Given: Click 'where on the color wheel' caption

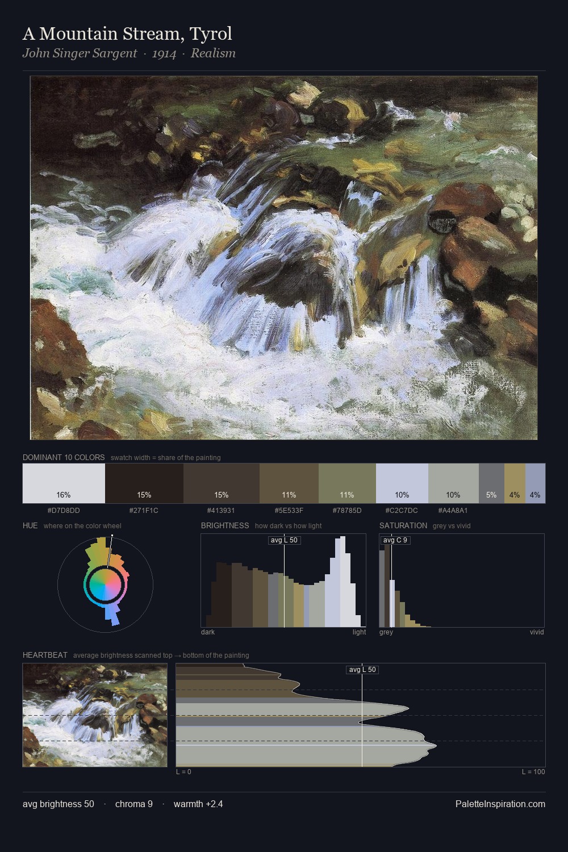Looking at the screenshot, I should (82, 526).
